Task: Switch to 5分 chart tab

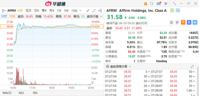Action: click(66, 11)
